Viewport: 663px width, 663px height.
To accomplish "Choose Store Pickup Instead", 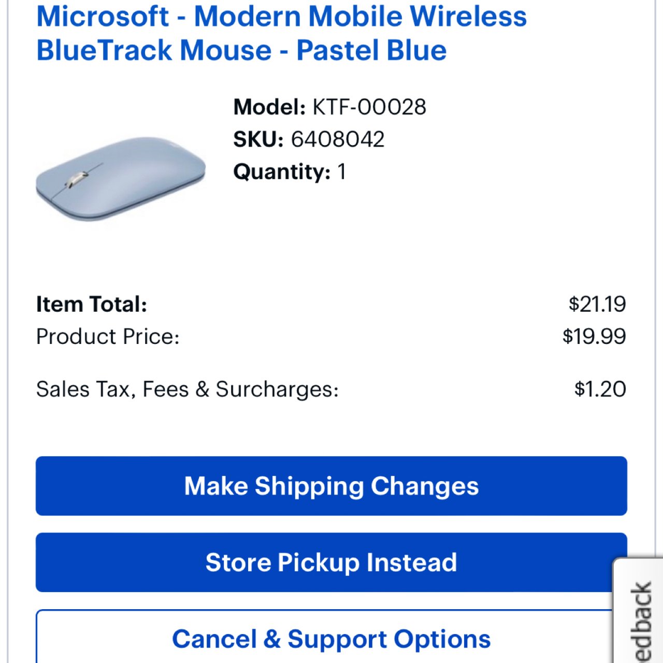I will coord(331,563).
